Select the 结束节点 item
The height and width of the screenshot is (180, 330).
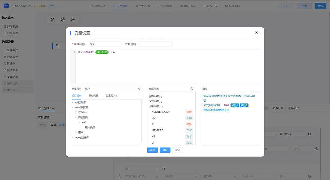point(11,33)
